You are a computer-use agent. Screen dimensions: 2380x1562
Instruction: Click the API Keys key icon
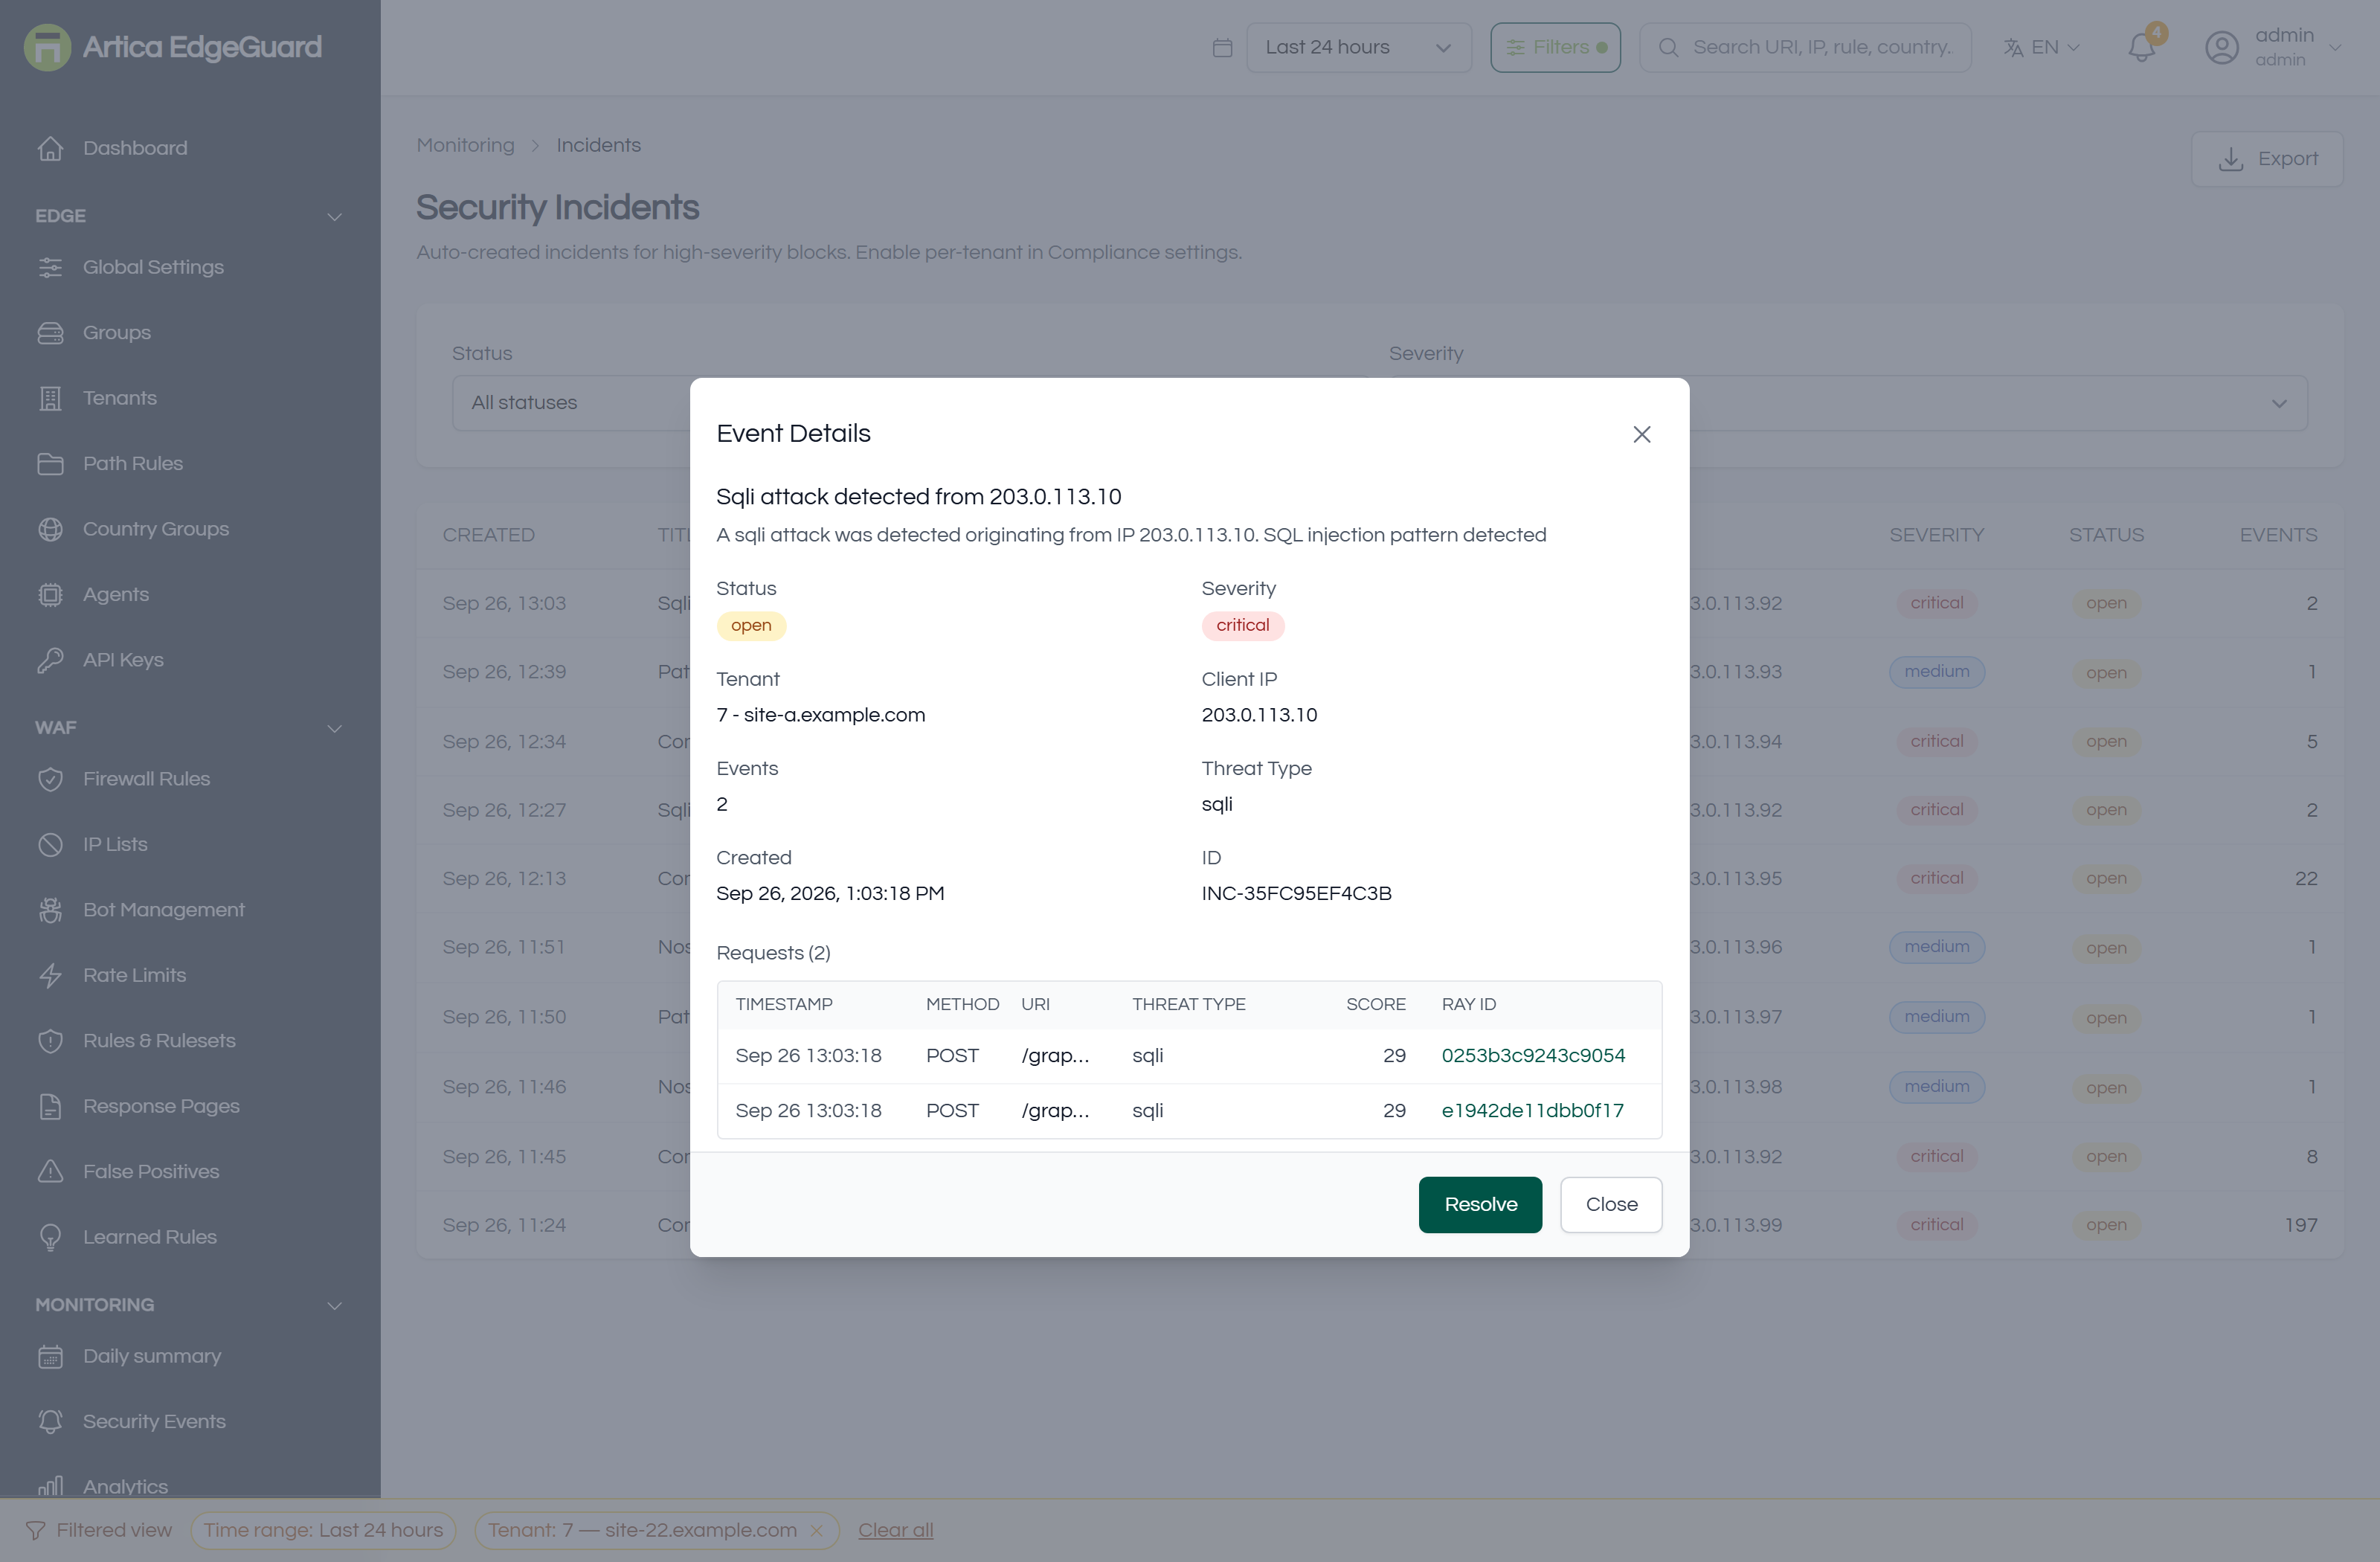(x=50, y=660)
